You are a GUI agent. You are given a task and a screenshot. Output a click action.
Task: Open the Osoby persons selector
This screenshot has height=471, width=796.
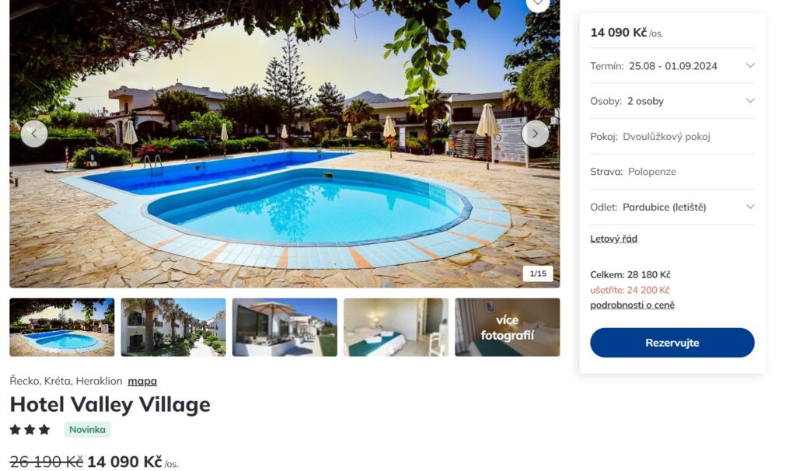point(672,101)
